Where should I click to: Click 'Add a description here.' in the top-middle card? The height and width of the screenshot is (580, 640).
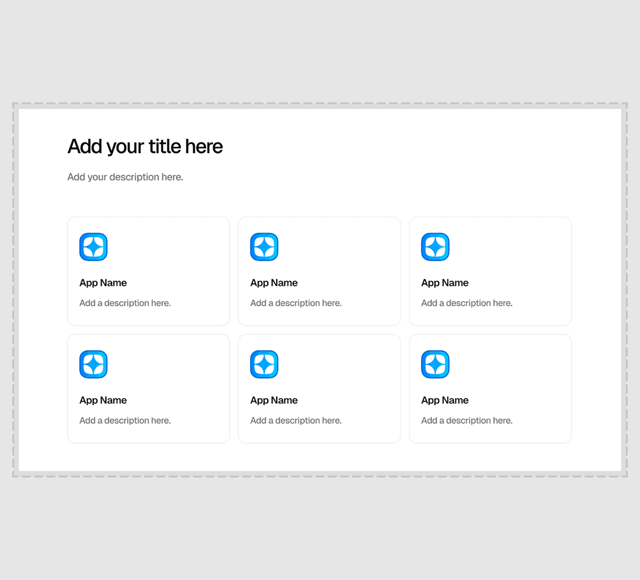[x=296, y=303]
